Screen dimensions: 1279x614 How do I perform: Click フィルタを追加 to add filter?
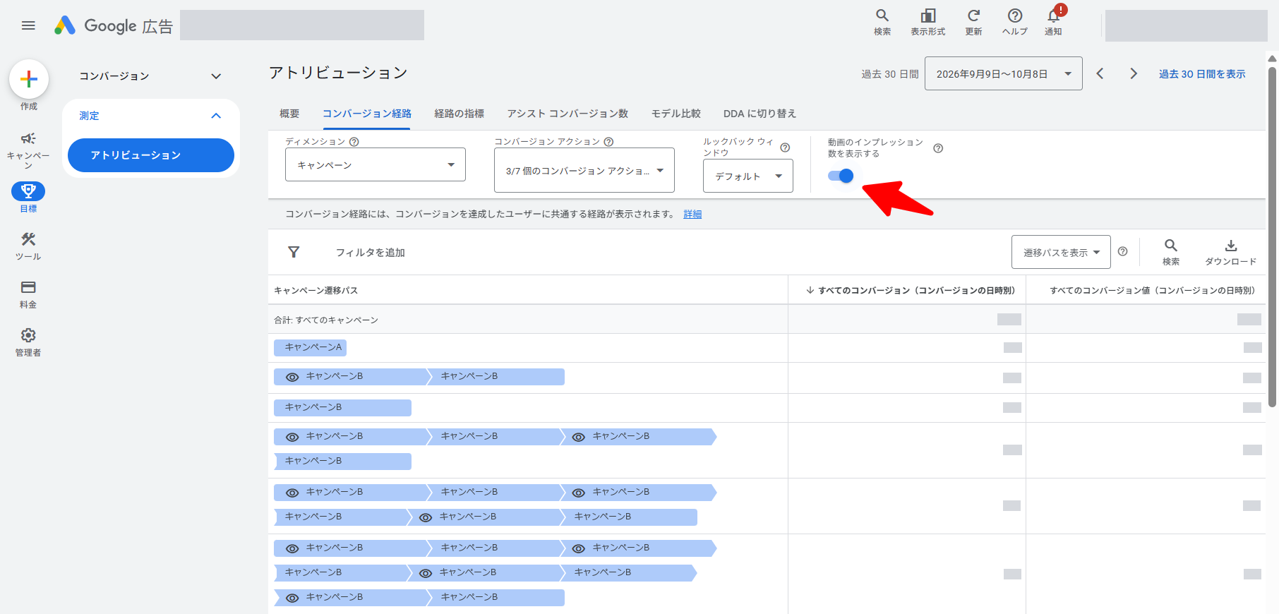tap(370, 253)
